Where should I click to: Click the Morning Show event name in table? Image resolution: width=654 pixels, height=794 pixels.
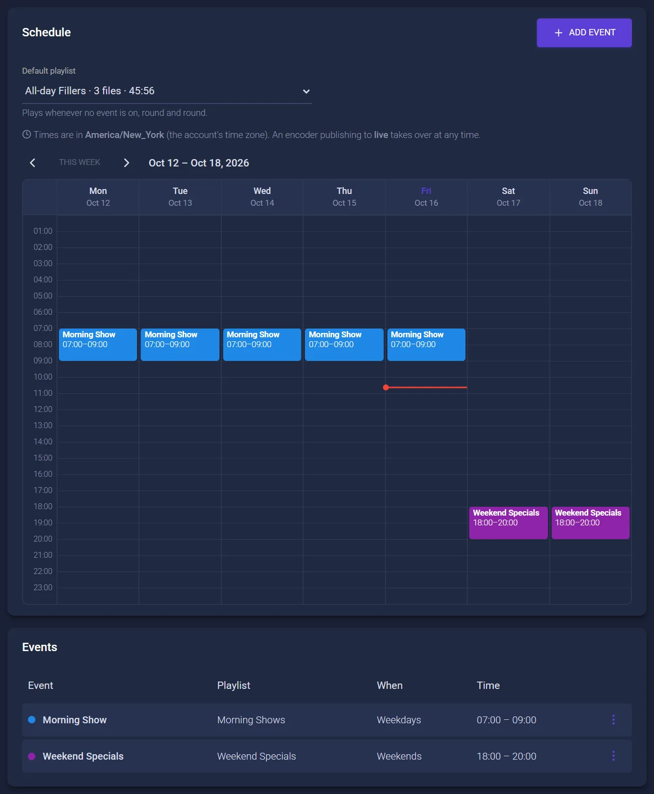click(x=75, y=720)
